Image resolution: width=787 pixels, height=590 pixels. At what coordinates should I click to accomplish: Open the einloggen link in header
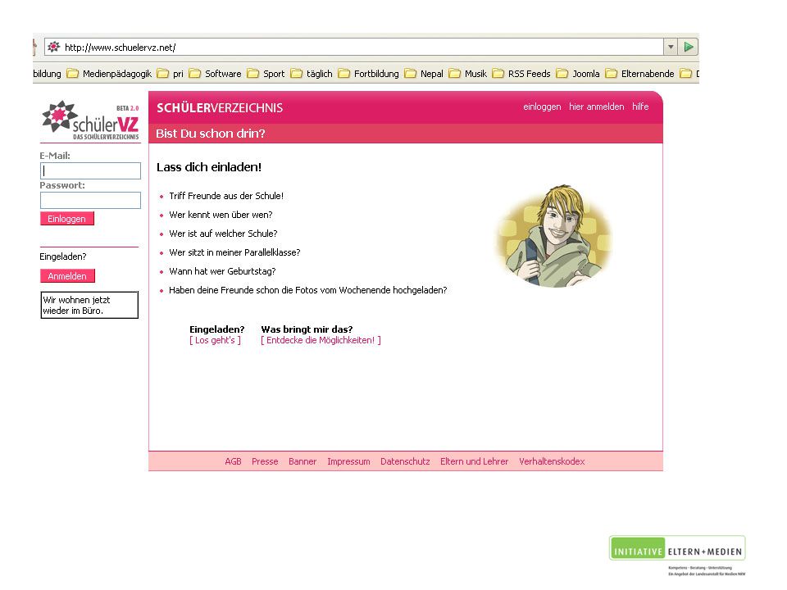542,107
